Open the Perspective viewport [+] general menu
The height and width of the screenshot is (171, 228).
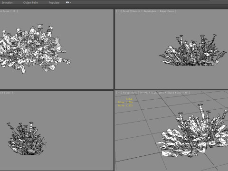pyautogui.click(x=119, y=93)
